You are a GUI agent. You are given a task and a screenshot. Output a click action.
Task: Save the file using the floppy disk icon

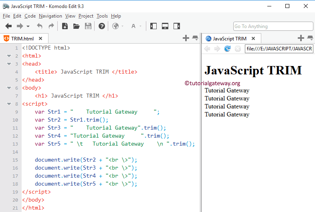coord(88,26)
